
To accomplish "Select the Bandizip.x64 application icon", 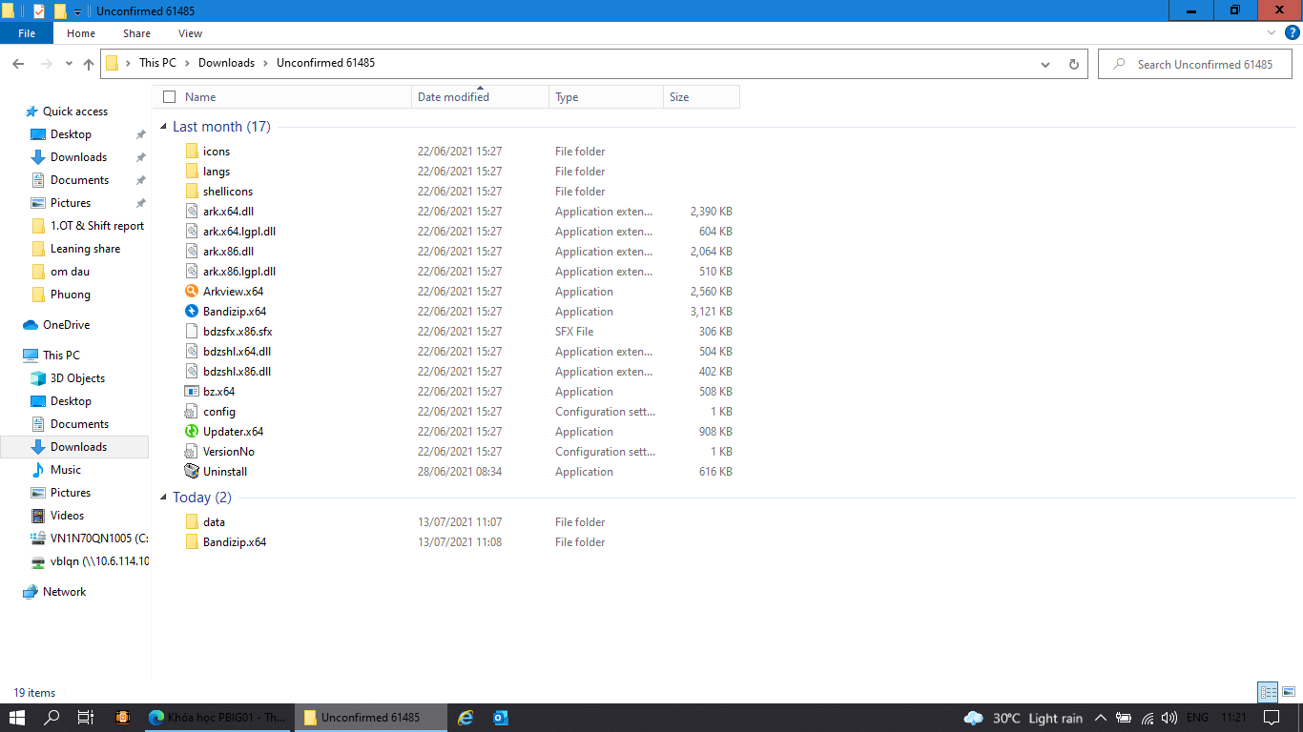I will tap(192, 312).
